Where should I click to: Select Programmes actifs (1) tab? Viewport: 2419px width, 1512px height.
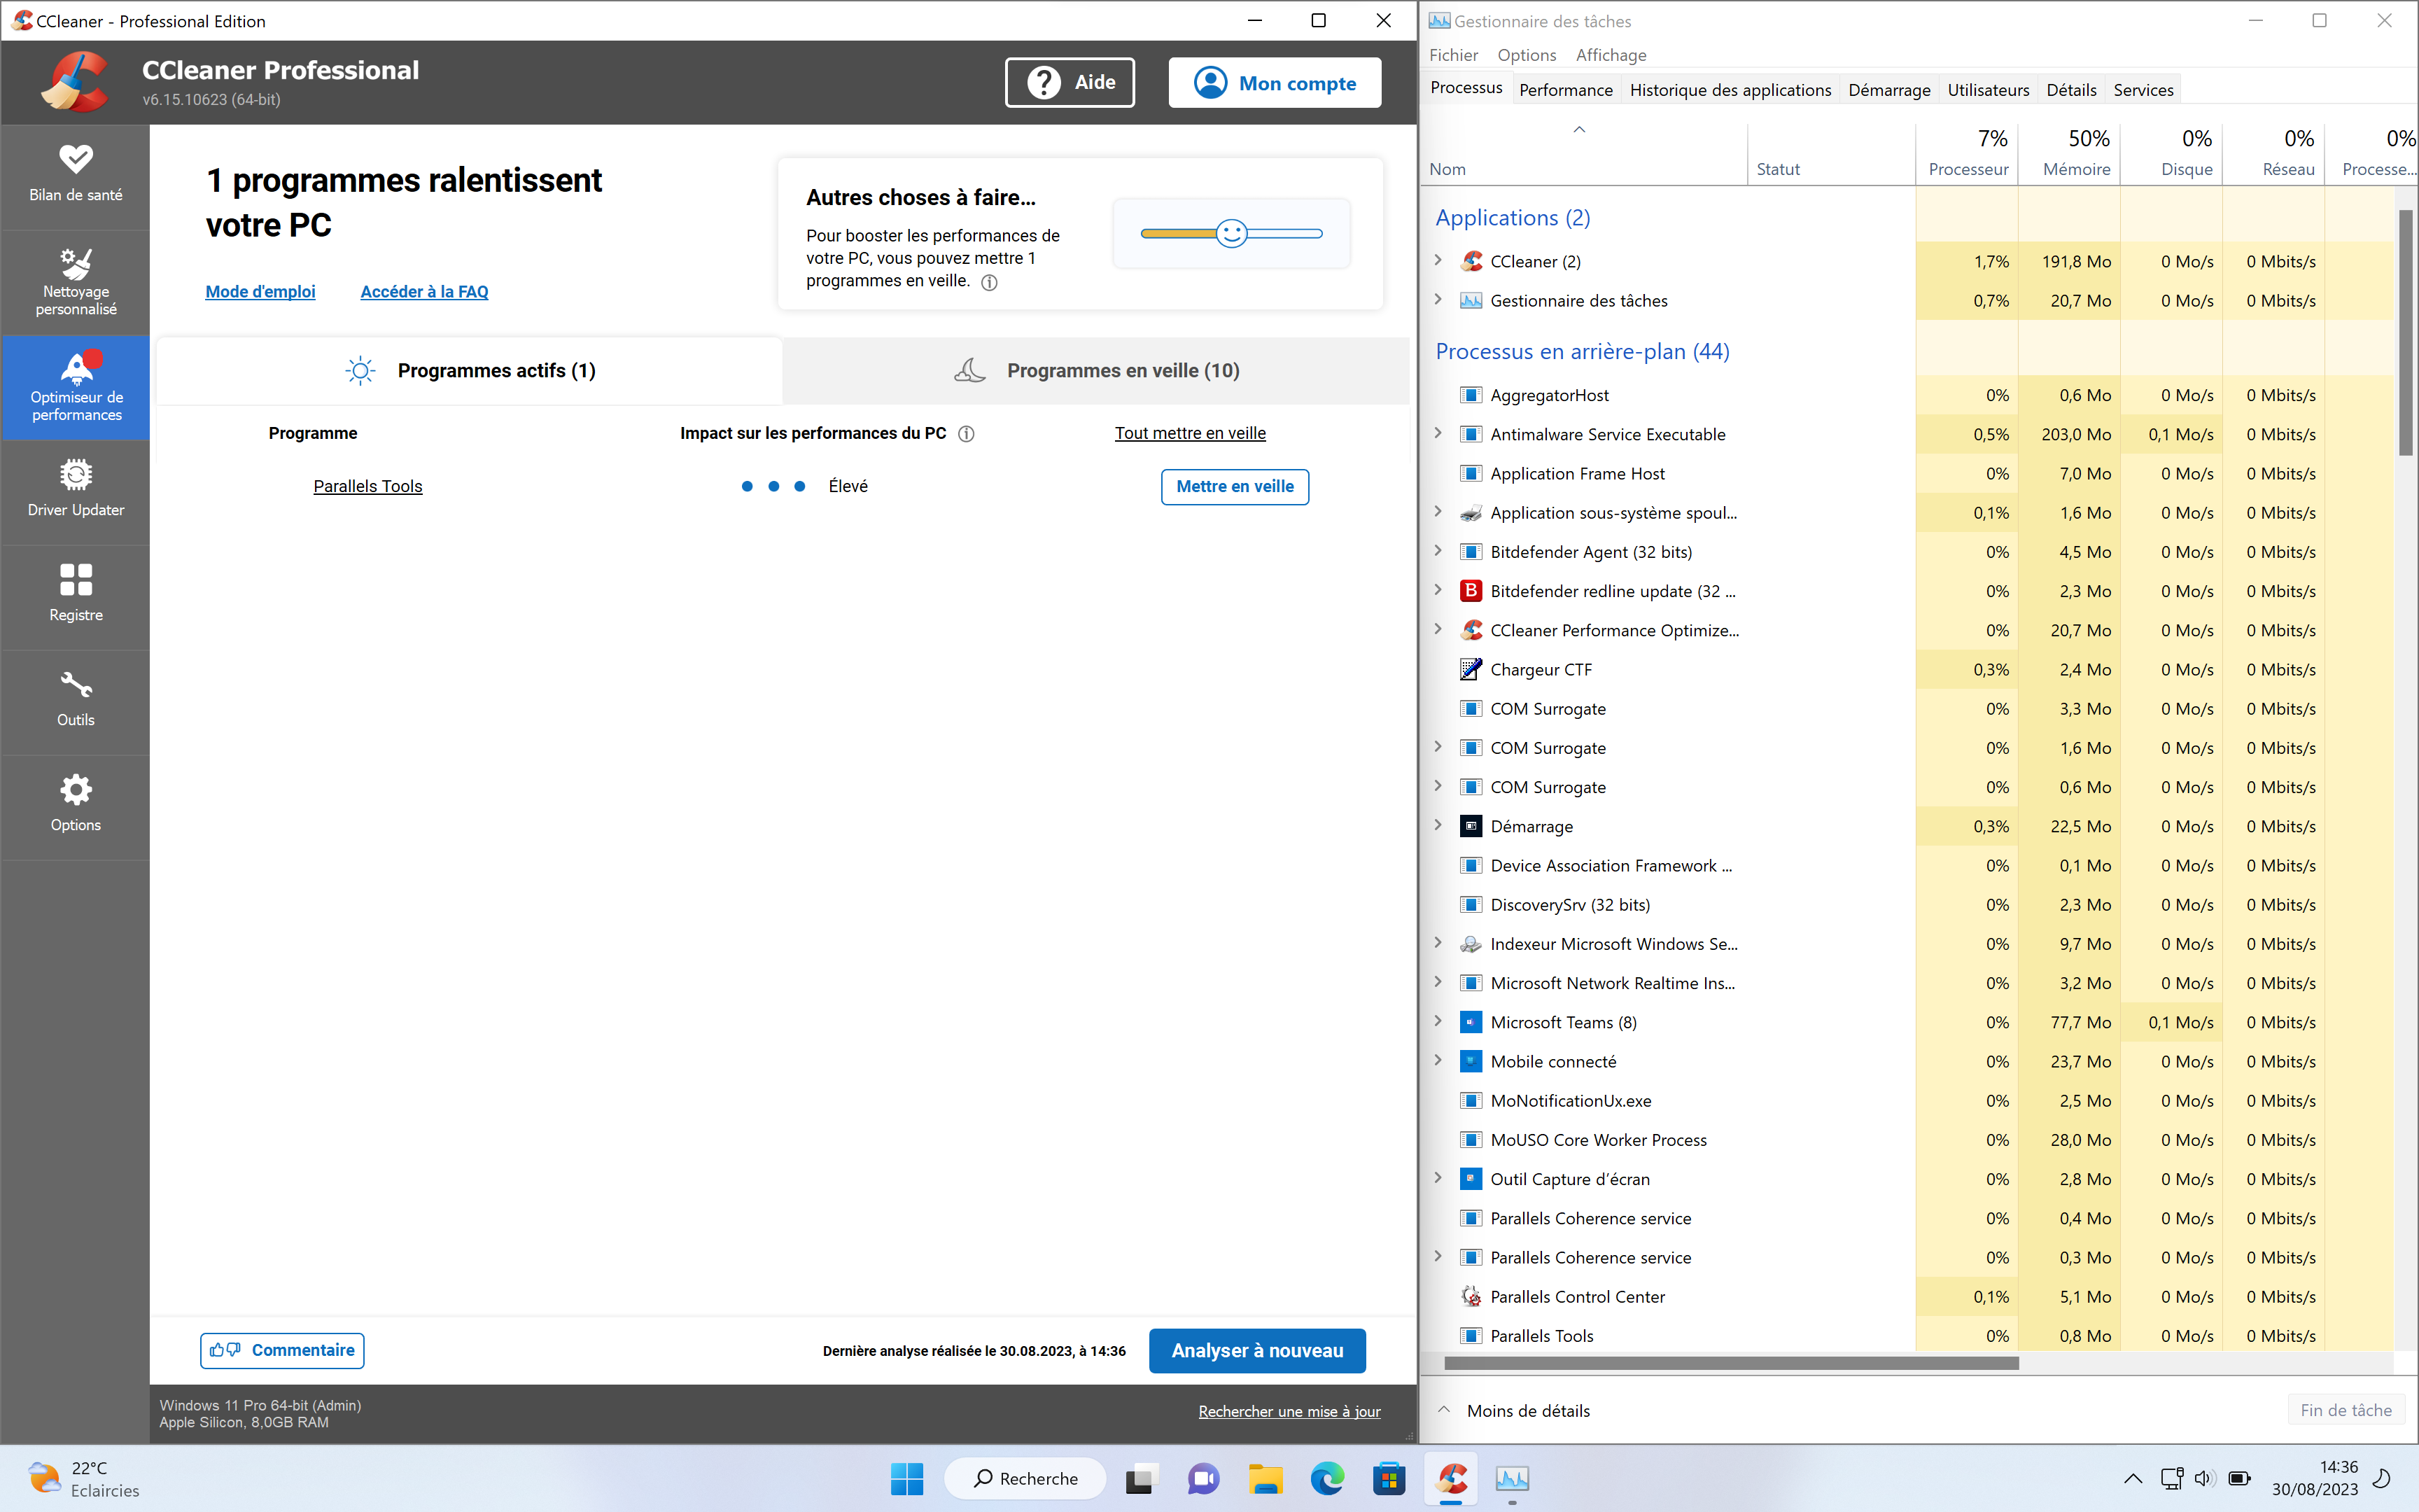pyautogui.click(x=470, y=371)
